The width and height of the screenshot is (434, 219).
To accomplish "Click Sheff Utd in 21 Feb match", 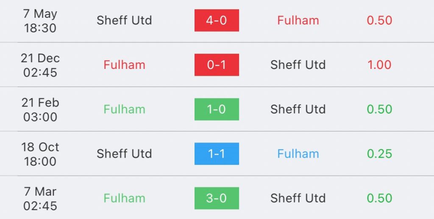I will tap(298, 109).
